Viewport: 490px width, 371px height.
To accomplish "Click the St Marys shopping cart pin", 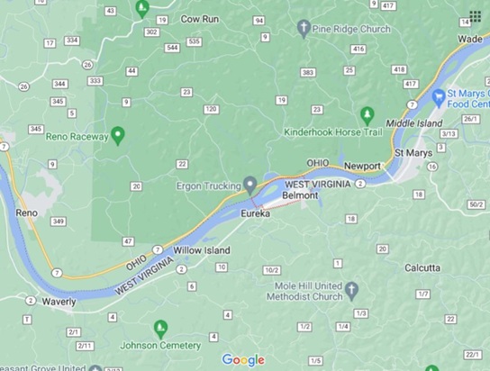I will (x=439, y=98).
